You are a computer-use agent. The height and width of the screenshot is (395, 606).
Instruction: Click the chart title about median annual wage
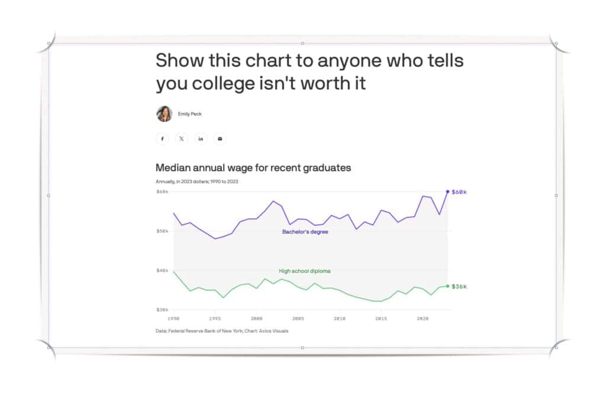pos(253,168)
